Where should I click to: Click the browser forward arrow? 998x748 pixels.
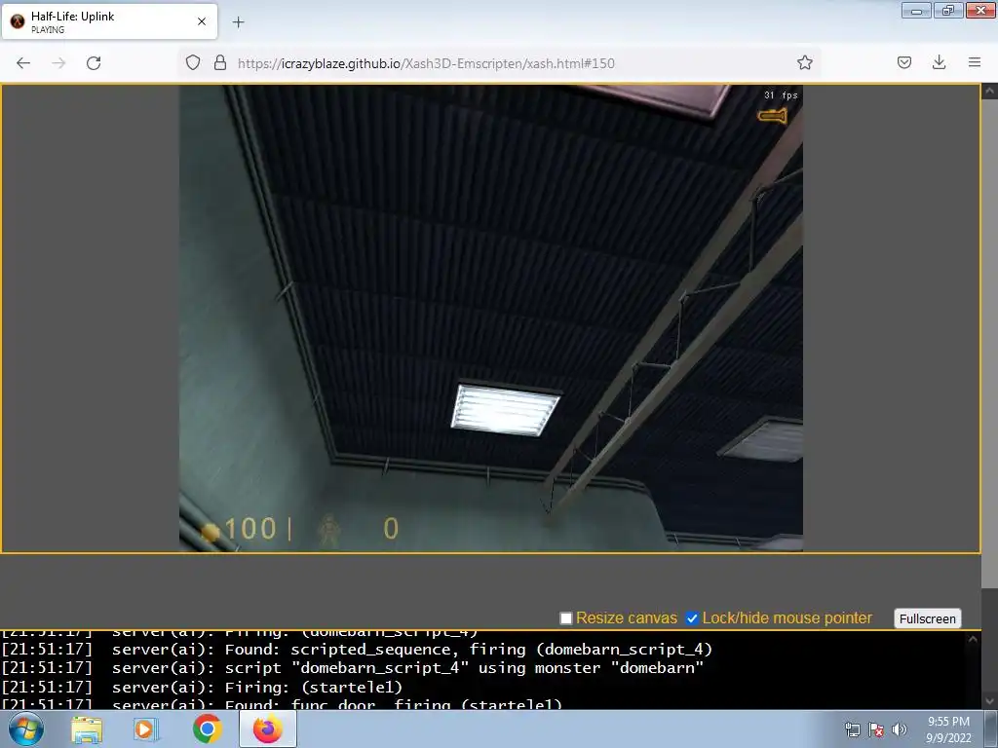[58, 63]
